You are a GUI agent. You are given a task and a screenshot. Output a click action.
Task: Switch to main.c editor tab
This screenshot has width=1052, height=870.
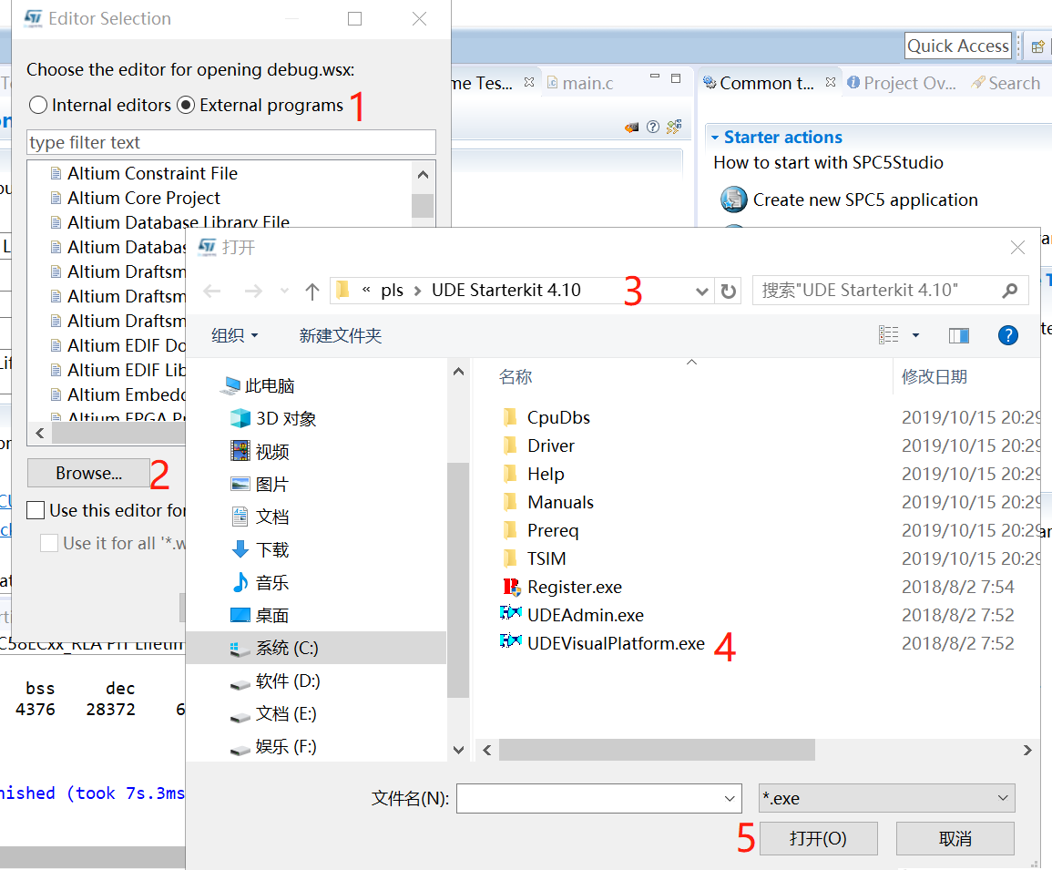[x=580, y=83]
